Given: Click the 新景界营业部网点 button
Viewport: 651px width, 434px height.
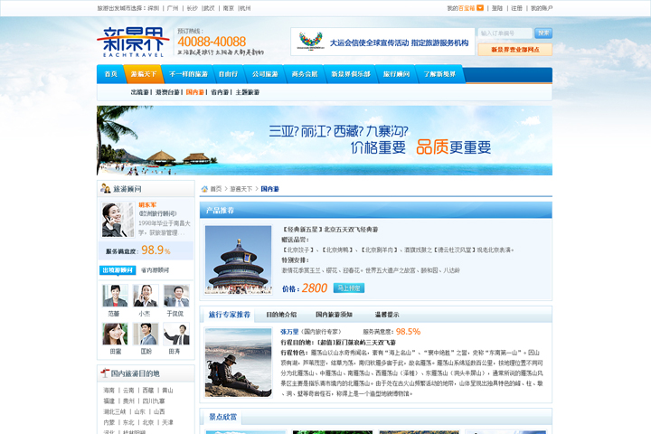Looking at the screenshot, I should 515,50.
